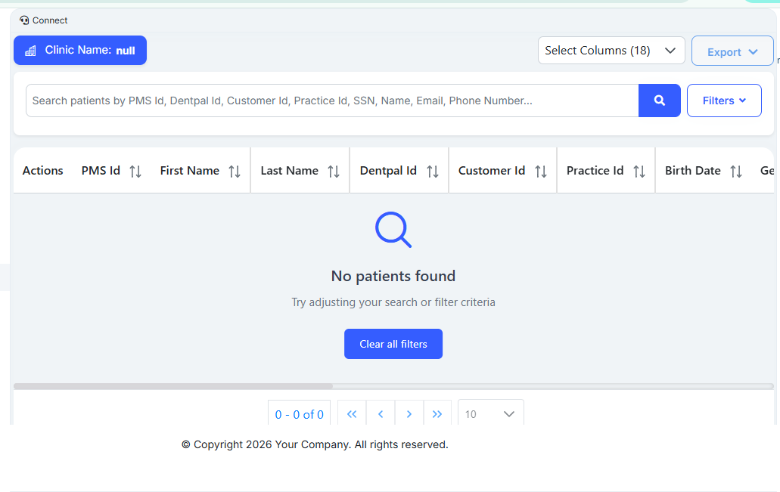The width and height of the screenshot is (780, 492).
Task: Open the rows per page dropdown
Action: (x=490, y=414)
